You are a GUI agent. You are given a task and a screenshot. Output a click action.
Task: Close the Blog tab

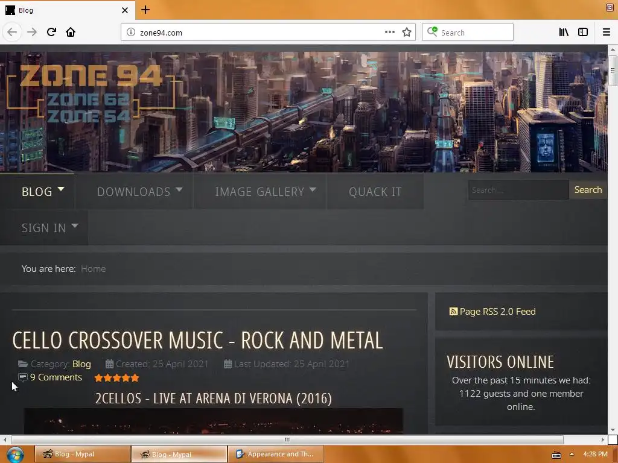pos(125,10)
